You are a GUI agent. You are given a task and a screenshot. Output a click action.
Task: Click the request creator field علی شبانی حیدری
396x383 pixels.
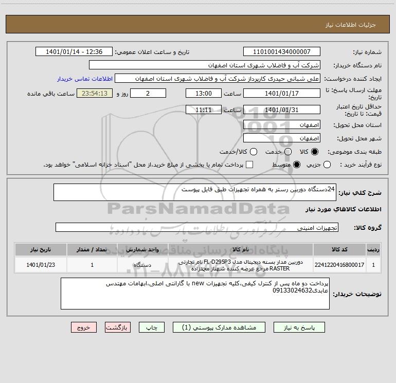click(218, 79)
